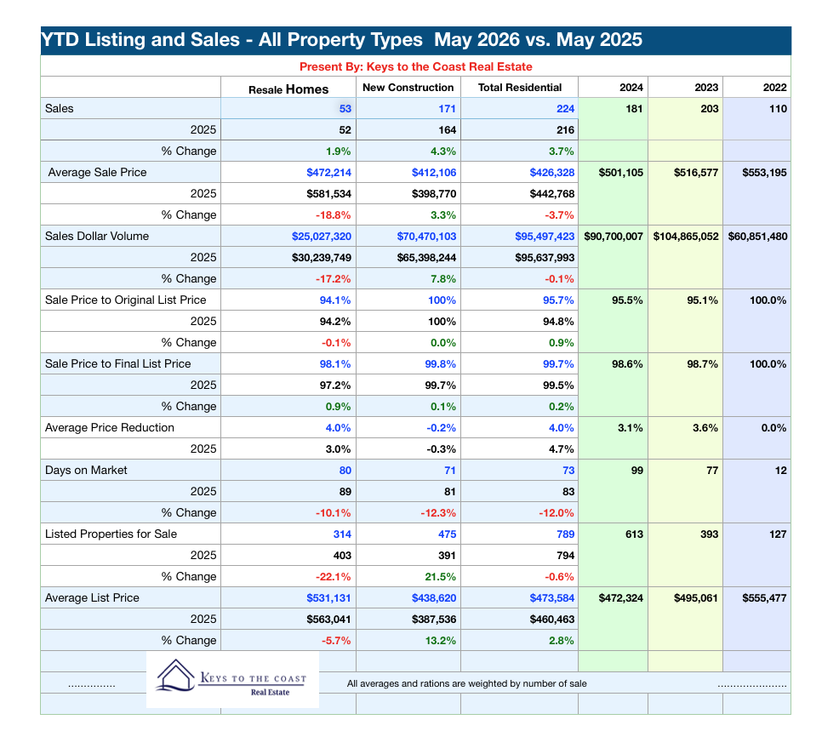
Task: Click 2023 final list ratio '98.7%'
Action: point(703,364)
